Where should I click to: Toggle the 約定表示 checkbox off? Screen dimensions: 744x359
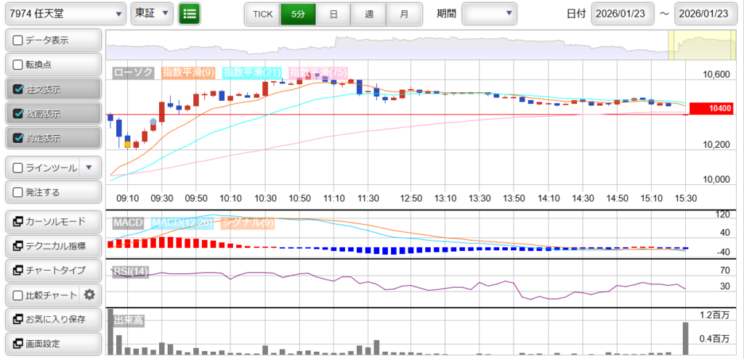tap(19, 138)
